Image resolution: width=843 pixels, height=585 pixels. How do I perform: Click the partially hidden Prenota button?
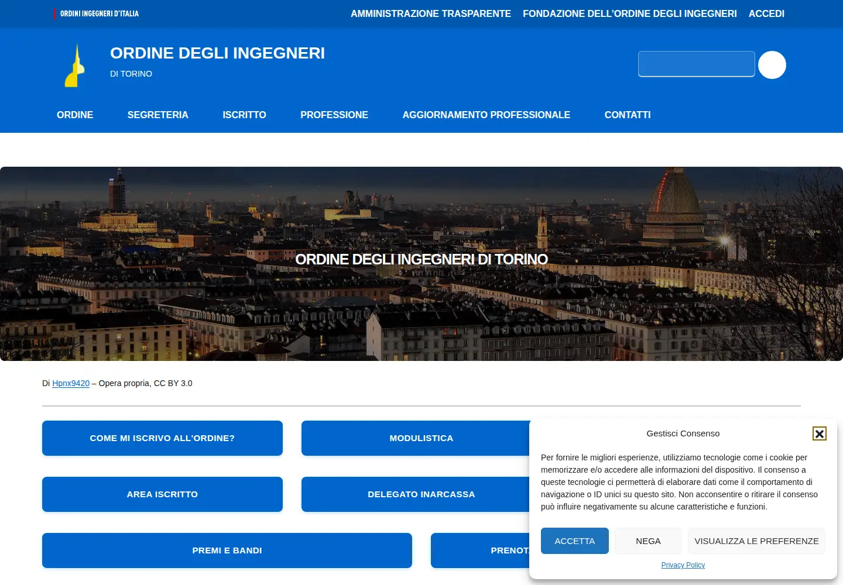(480, 550)
